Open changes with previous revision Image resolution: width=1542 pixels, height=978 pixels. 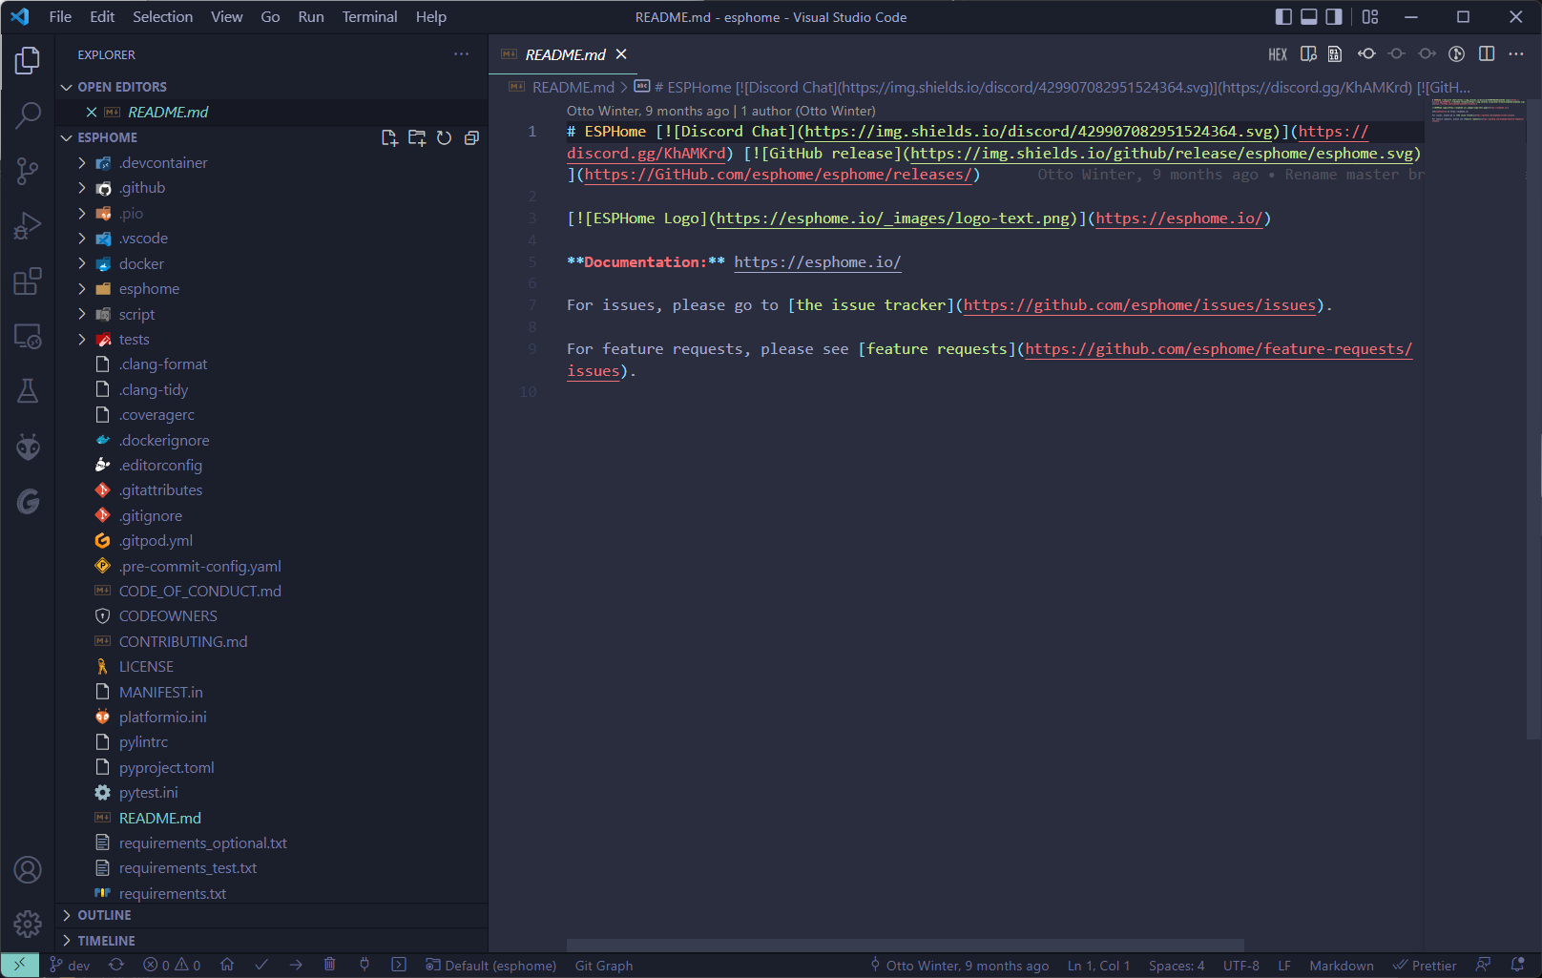click(x=1366, y=54)
